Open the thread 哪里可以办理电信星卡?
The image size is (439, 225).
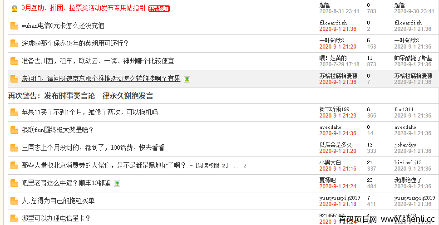click(x=55, y=218)
